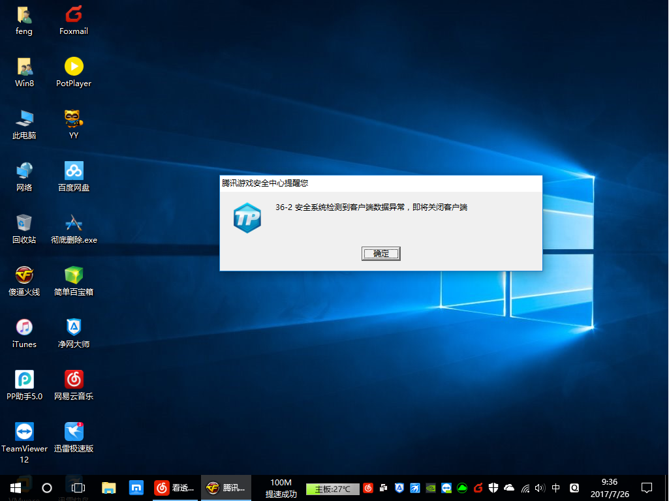Select the YY desktop icon
Screen dimensions: 669x501
click(x=73, y=125)
